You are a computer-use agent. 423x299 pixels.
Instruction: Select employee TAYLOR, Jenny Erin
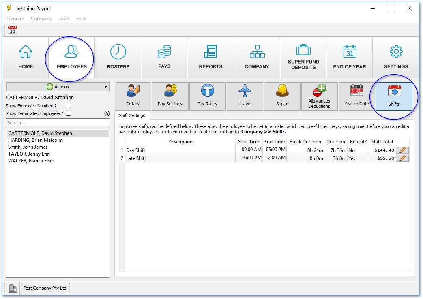point(58,154)
